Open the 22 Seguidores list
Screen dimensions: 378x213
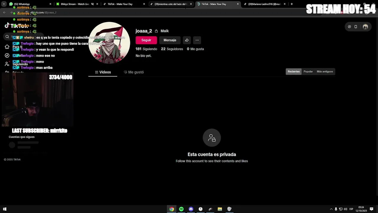pos(172,49)
